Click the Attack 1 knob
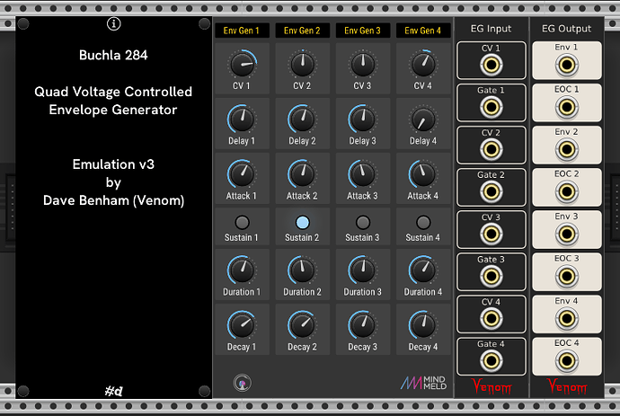The width and height of the screenshot is (620, 416). tap(242, 174)
